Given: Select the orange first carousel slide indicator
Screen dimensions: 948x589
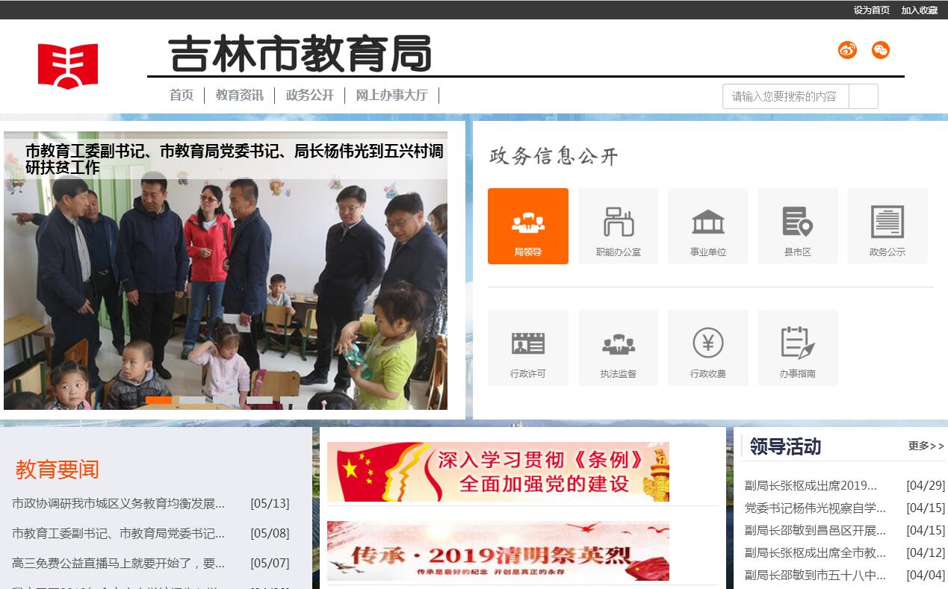Looking at the screenshot, I should pyautogui.click(x=158, y=400).
